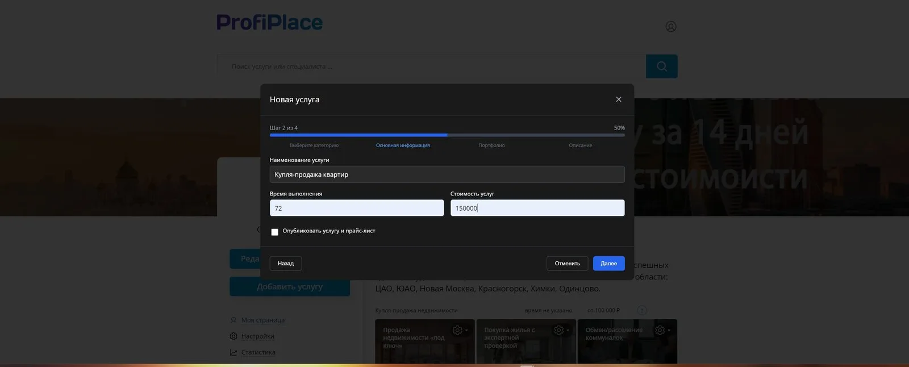This screenshot has height=367, width=909.
Task: Select the Основная информация step
Action: pyautogui.click(x=403, y=145)
